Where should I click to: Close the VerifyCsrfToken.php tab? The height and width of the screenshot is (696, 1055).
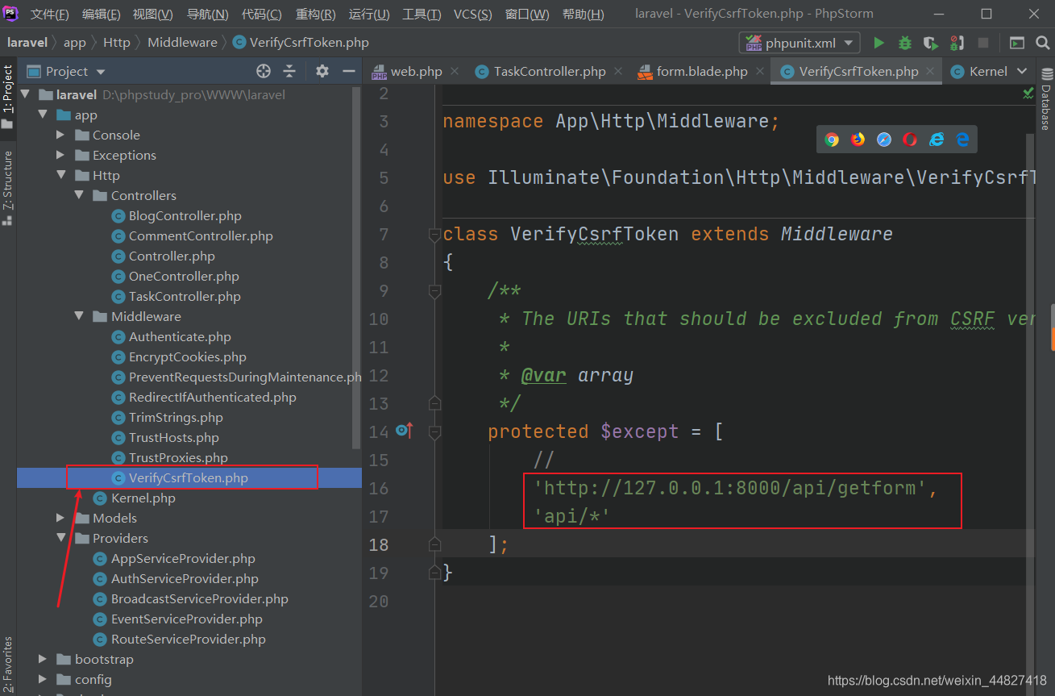point(932,71)
